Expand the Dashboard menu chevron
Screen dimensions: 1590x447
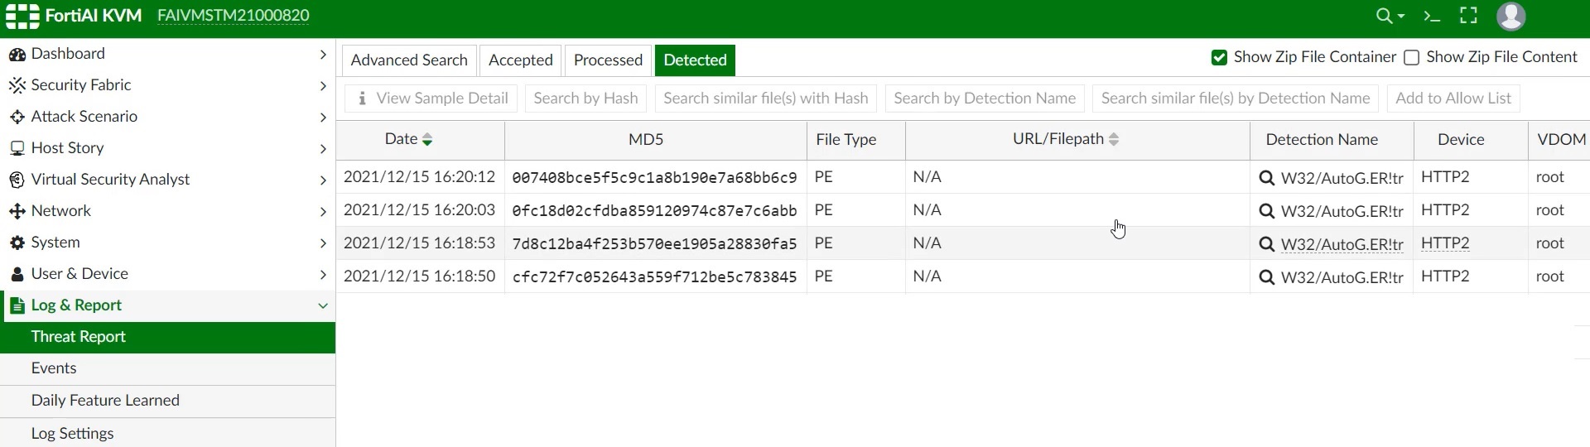tap(323, 55)
